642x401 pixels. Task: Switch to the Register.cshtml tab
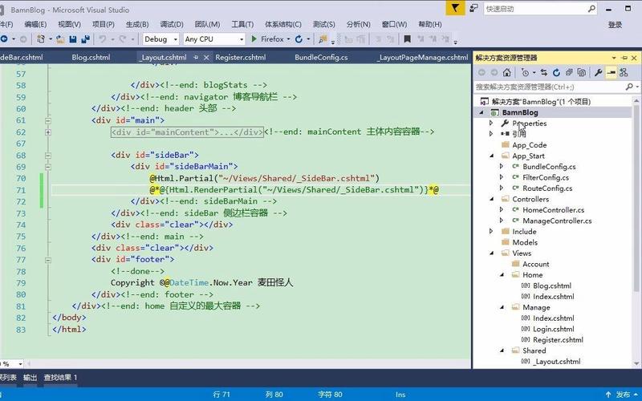tap(240, 57)
